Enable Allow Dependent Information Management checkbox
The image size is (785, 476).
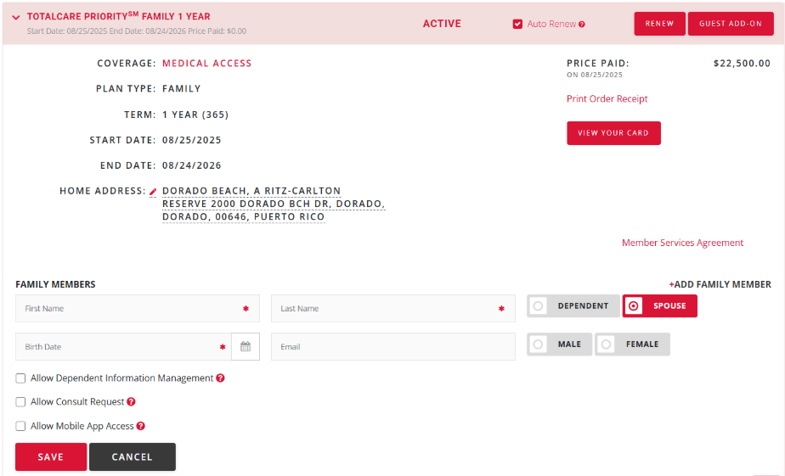(x=20, y=378)
